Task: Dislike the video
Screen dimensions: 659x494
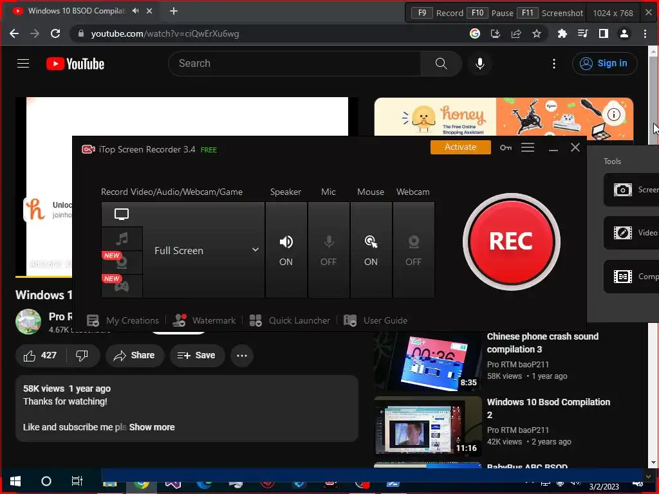Action: [82, 355]
